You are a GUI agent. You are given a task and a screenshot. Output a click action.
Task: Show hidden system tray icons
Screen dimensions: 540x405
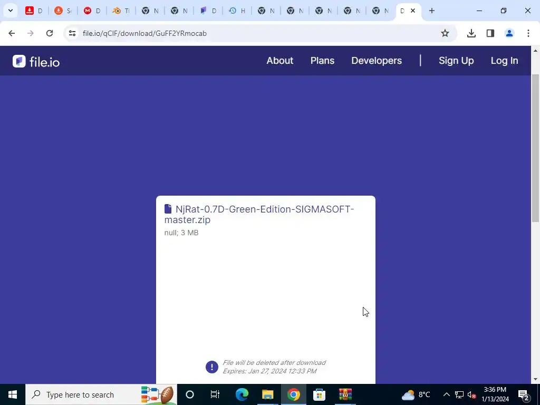(446, 394)
